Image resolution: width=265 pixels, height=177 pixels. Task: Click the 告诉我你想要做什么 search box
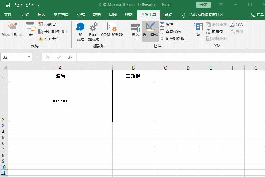pyautogui.click(x=203, y=15)
